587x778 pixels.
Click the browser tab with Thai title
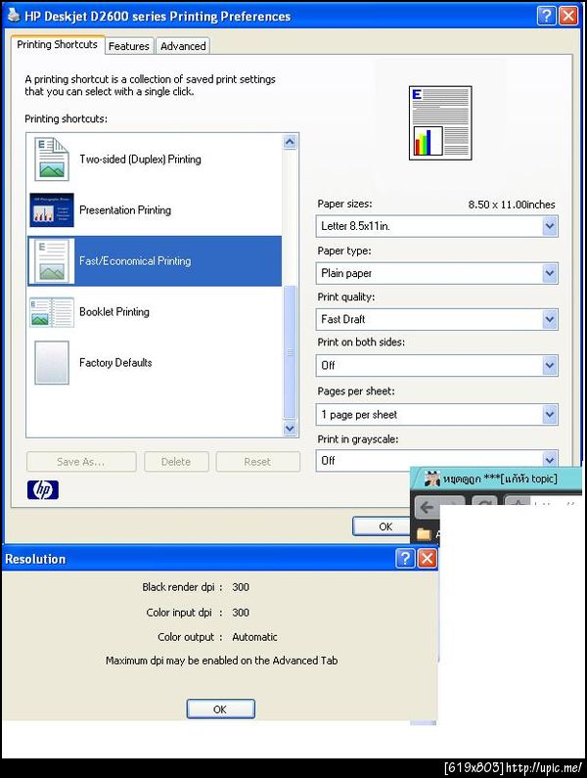point(496,479)
